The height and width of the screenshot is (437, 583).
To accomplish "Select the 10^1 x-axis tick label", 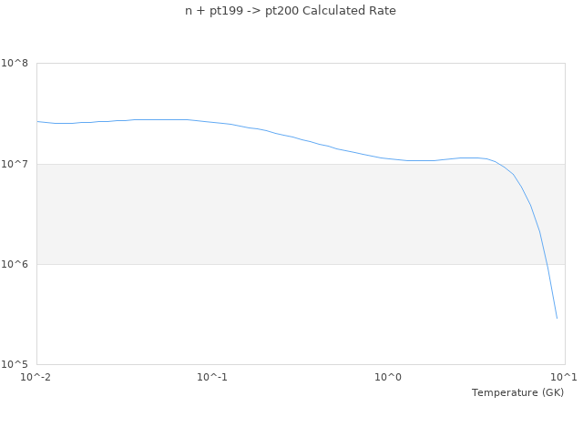I will tap(564, 377).
